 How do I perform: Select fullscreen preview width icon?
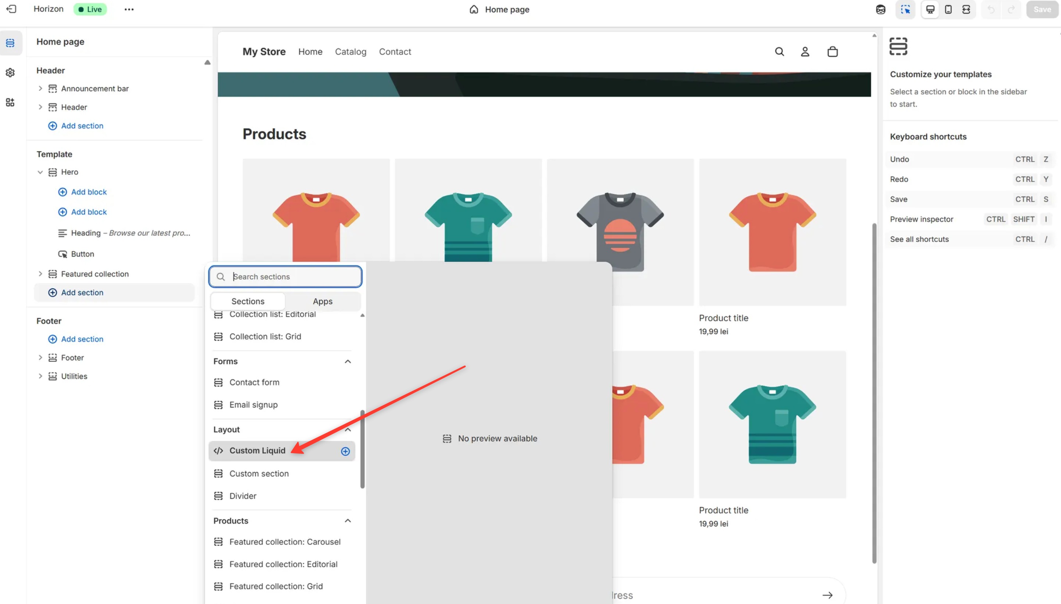(966, 9)
